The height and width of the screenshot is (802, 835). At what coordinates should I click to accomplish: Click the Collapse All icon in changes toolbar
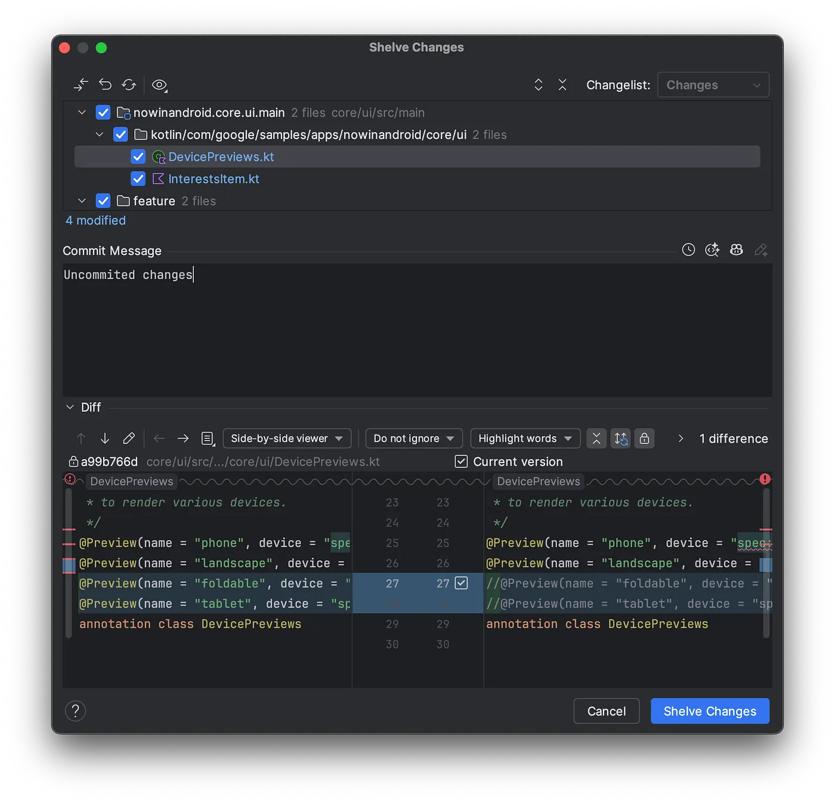coord(562,85)
